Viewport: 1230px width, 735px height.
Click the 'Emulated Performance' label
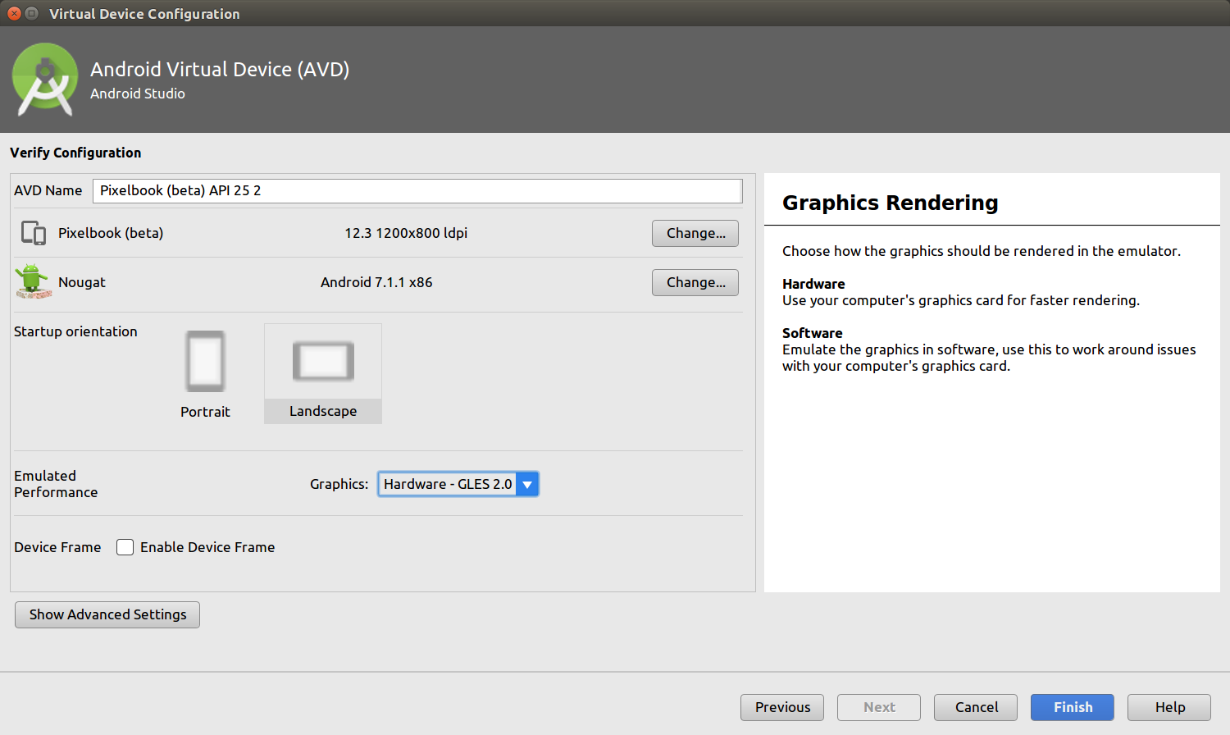pos(56,484)
